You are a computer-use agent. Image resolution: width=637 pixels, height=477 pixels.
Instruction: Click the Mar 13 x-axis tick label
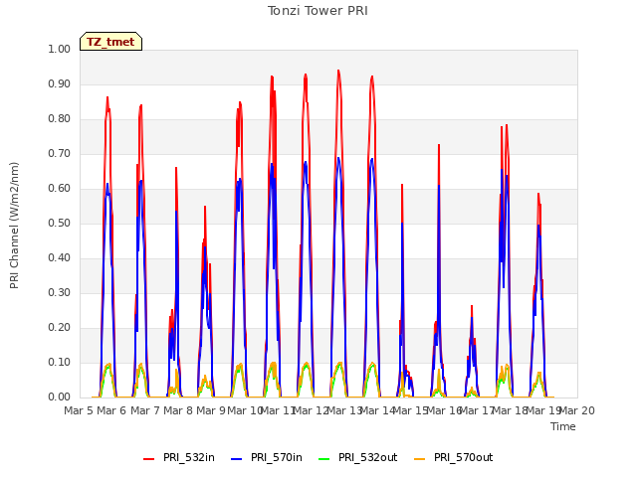click(344, 410)
